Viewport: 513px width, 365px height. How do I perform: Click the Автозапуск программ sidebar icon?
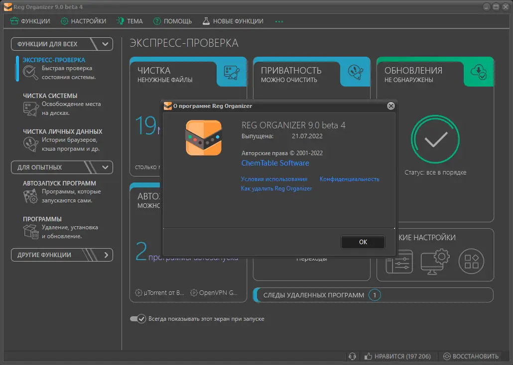point(31,196)
